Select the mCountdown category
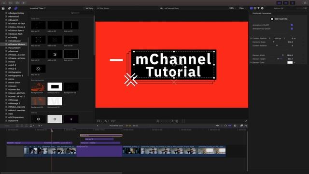Viewport: 309px width, 174px height. tap(14, 48)
